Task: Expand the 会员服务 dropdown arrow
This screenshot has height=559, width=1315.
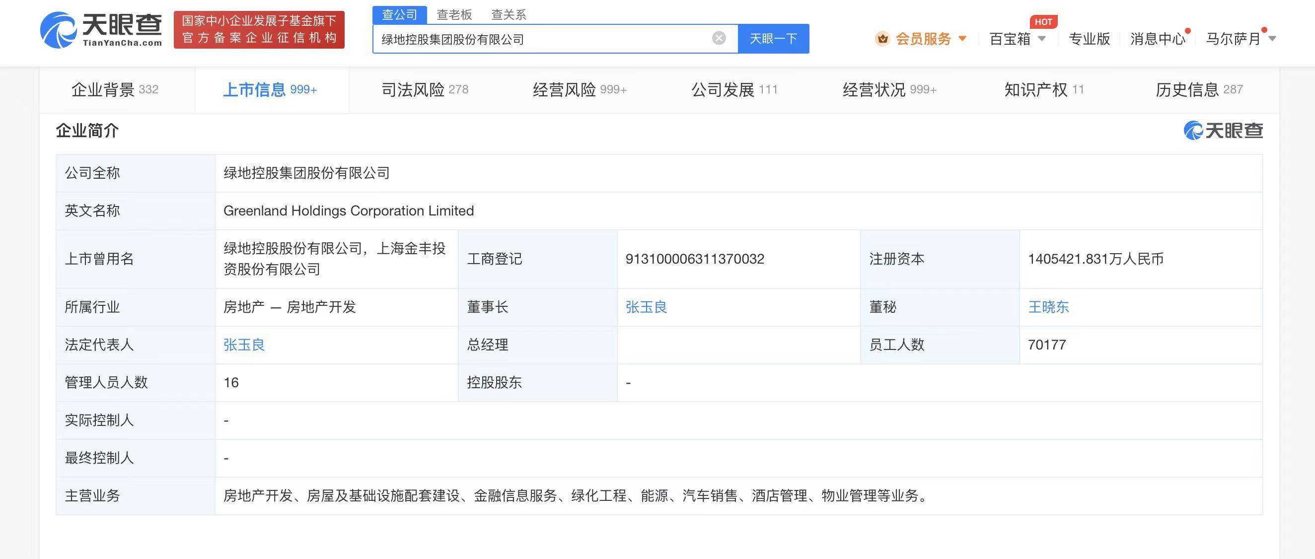Action: point(962,38)
